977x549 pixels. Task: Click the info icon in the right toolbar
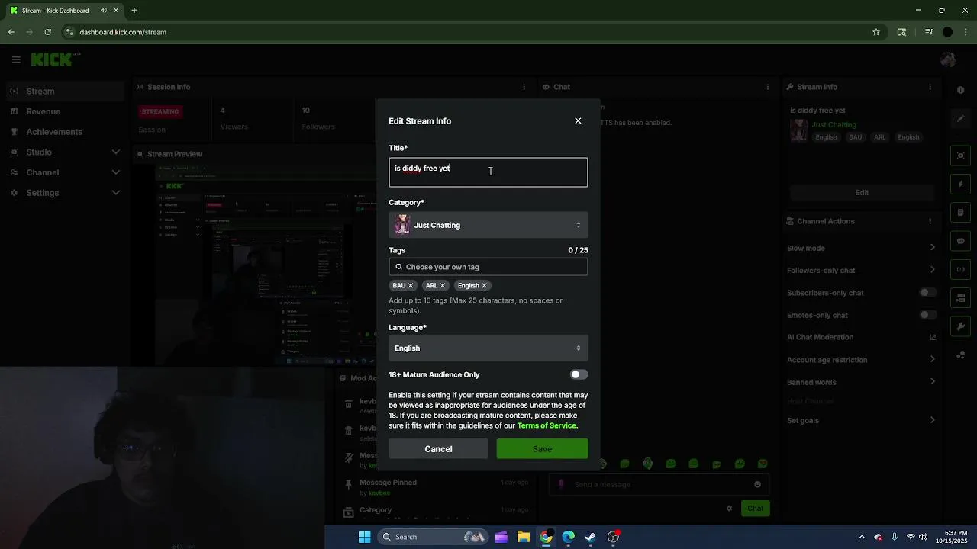960,90
